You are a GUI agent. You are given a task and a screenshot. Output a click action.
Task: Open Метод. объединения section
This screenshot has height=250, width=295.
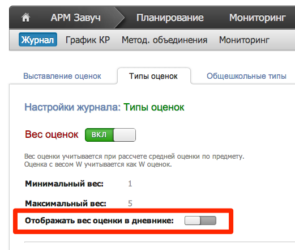pos(164,40)
